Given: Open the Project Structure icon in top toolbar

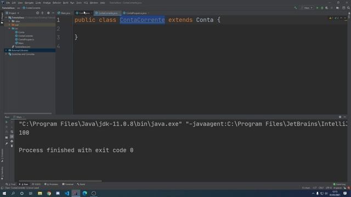Looking at the screenshot, I should [338, 8].
